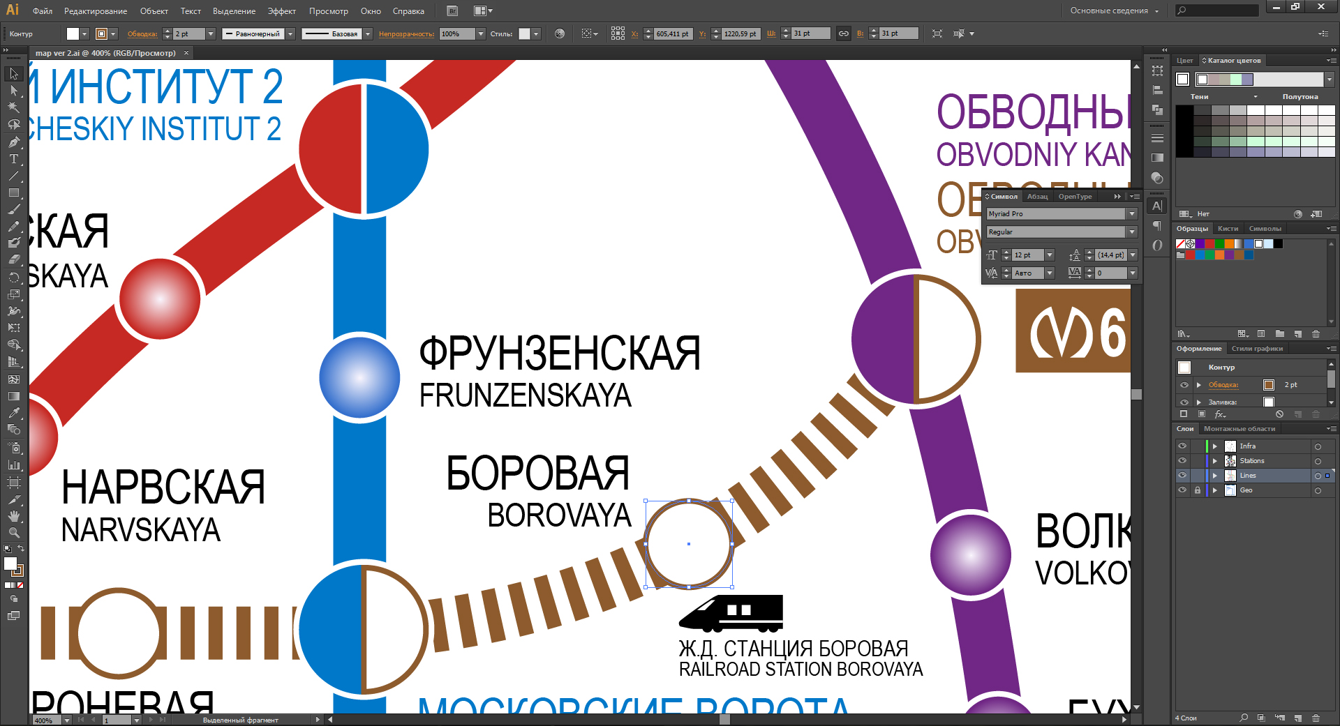Expand the Lines layer contents
1340x726 pixels.
click(1215, 476)
